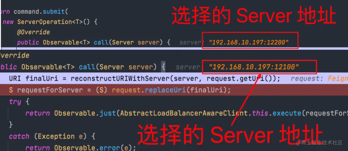Click the try keyword
Viewport: 348px width, 151px height.
(x=15, y=102)
